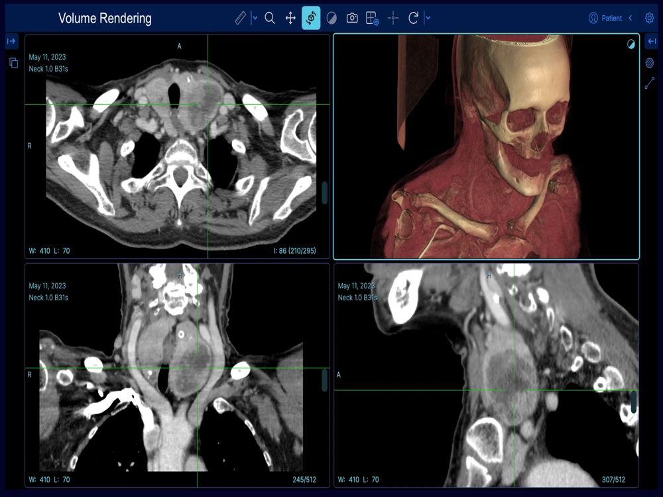Screen dimensions: 663x497
Task: Collapse the right side panel
Action: [x=652, y=41]
